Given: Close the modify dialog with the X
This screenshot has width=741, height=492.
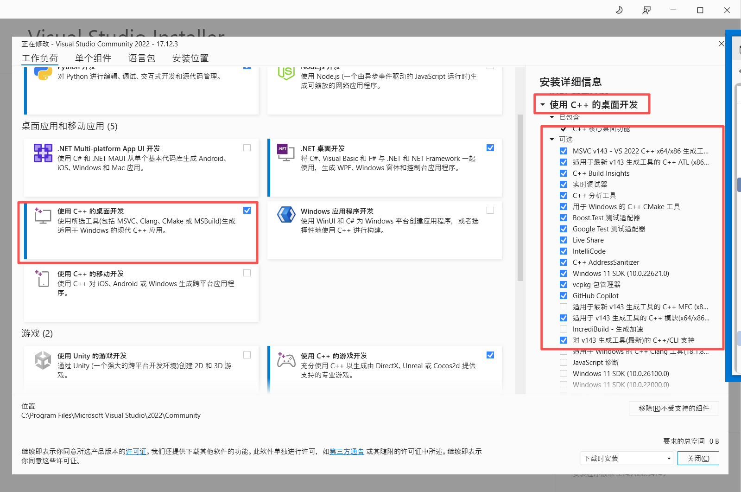Looking at the screenshot, I should coord(721,44).
